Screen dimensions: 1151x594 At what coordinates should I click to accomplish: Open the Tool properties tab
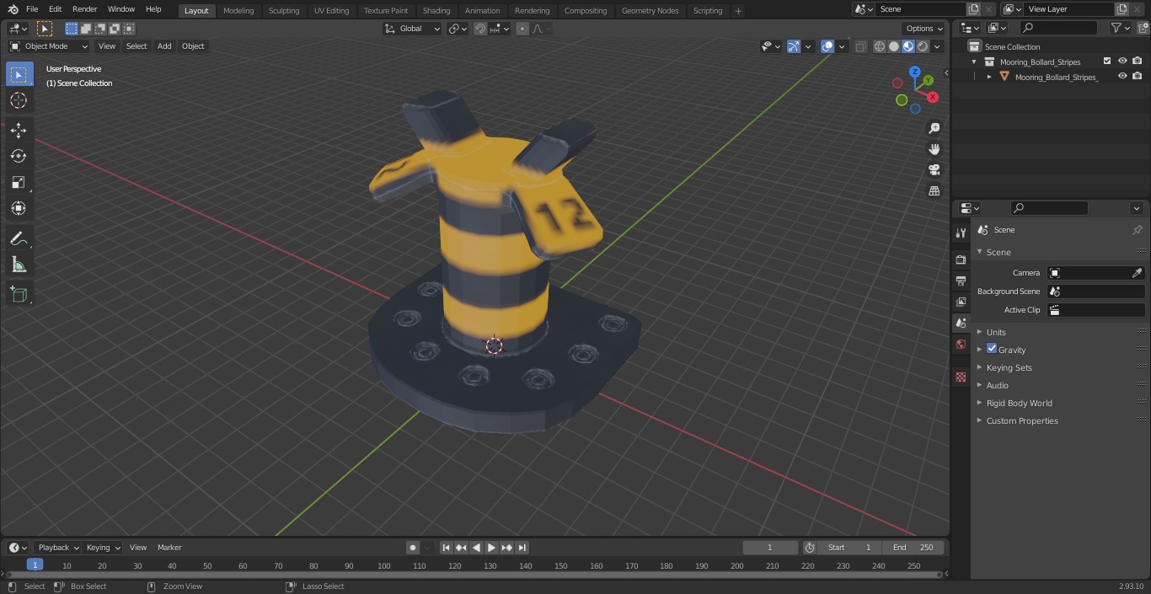click(x=961, y=233)
